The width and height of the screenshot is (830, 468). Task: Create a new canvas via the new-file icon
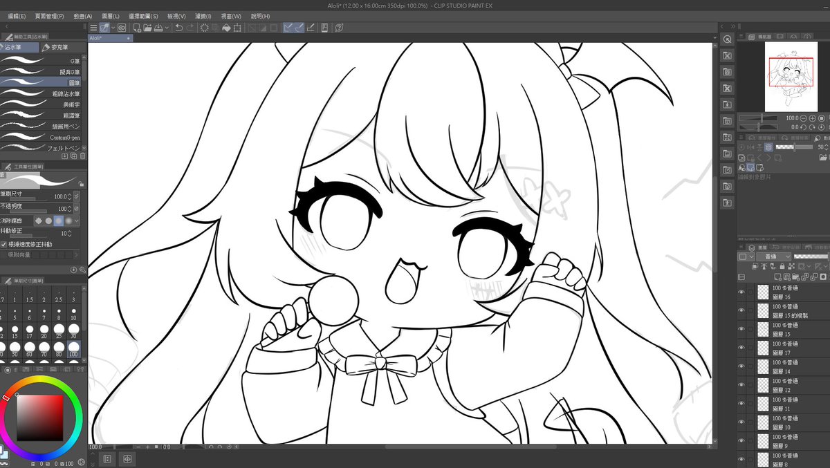137,28
